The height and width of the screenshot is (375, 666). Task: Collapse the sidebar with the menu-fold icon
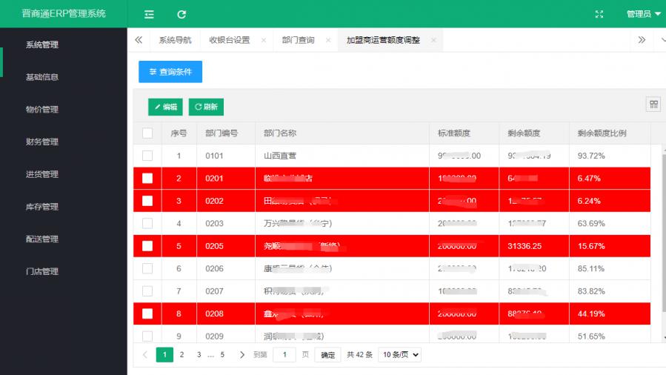click(149, 14)
